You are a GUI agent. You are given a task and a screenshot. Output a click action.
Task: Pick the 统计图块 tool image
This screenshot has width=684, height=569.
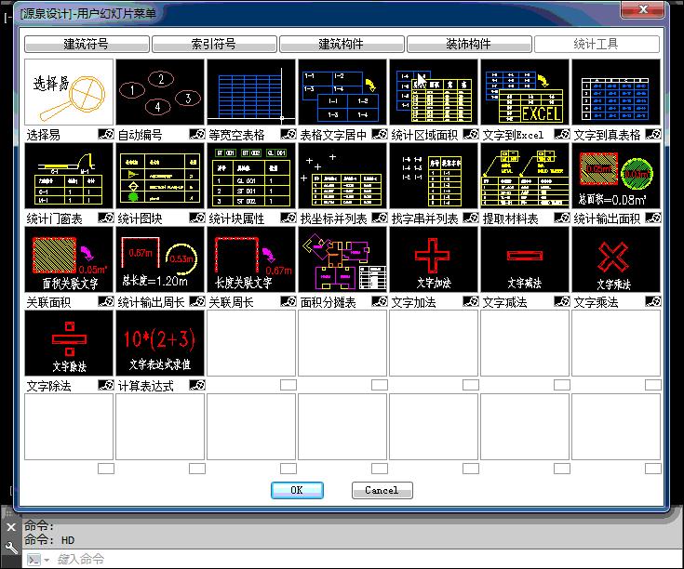pos(160,176)
